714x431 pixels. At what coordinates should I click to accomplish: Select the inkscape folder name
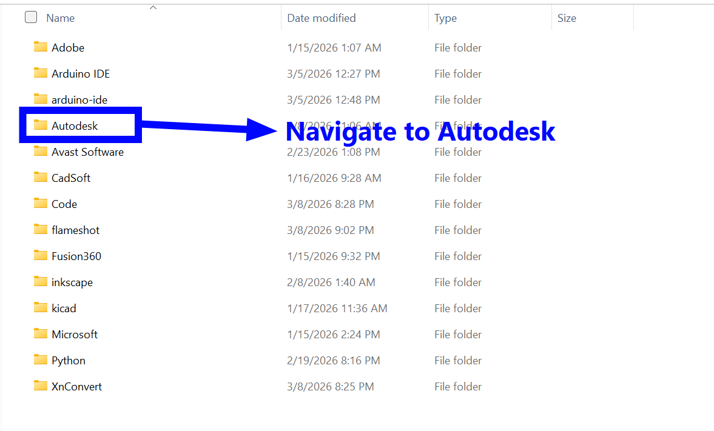point(72,282)
